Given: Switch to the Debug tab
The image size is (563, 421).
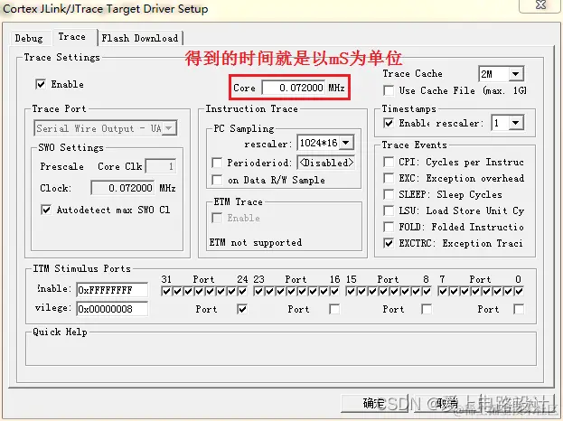Looking at the screenshot, I should click(28, 38).
